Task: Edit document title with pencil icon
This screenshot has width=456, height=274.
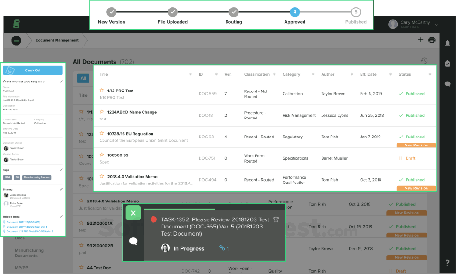Action: (61, 82)
